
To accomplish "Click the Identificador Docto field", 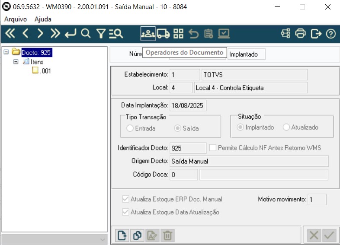I will [188, 148].
